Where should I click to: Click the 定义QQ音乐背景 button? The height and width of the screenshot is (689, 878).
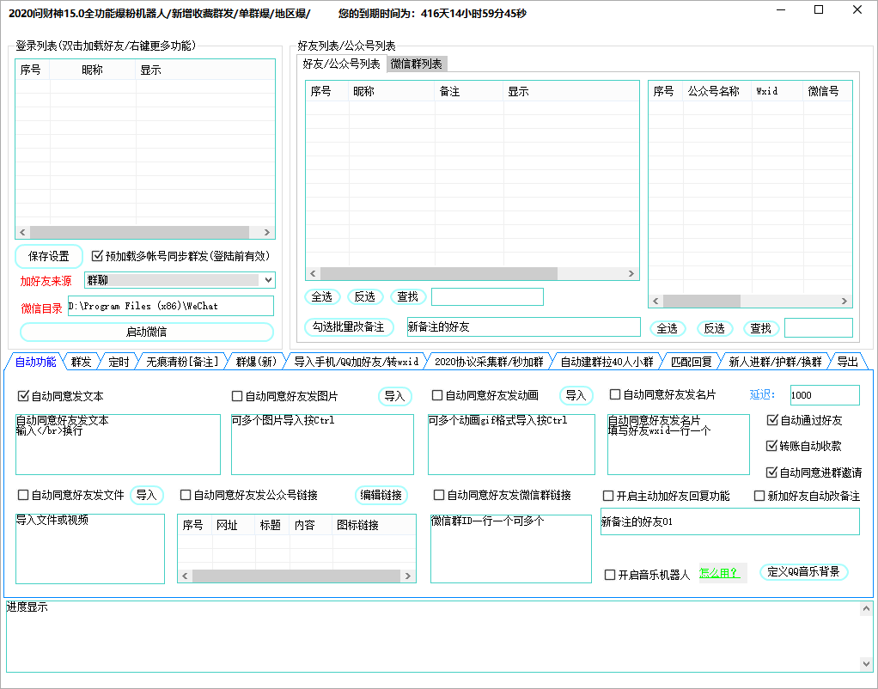point(803,572)
